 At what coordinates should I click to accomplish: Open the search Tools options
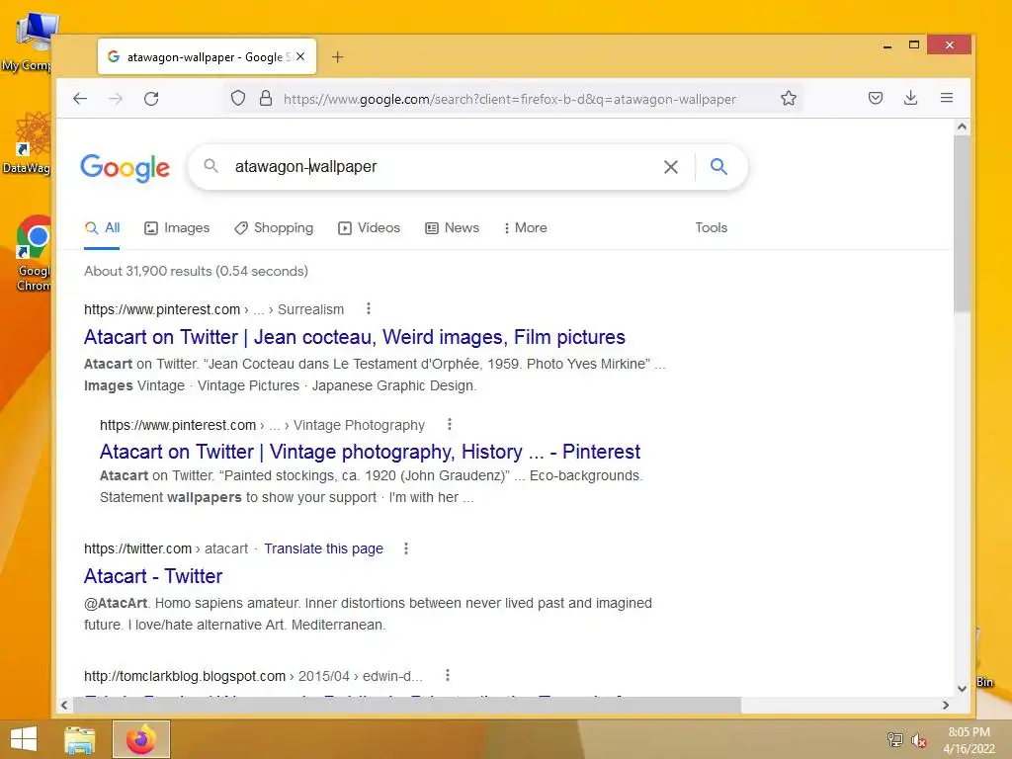711,228
